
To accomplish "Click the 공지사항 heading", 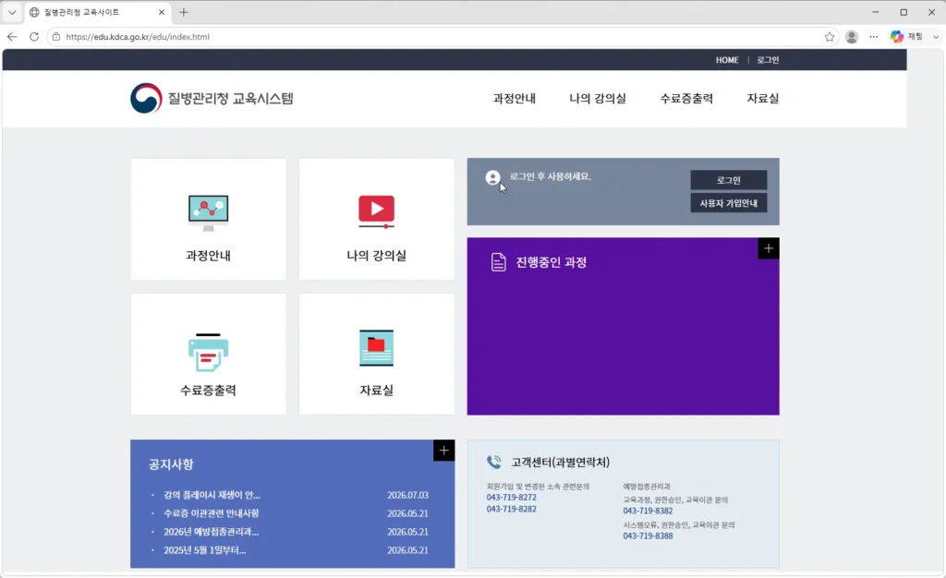I will click(171, 464).
